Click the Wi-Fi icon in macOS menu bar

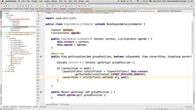tap(137, 1)
